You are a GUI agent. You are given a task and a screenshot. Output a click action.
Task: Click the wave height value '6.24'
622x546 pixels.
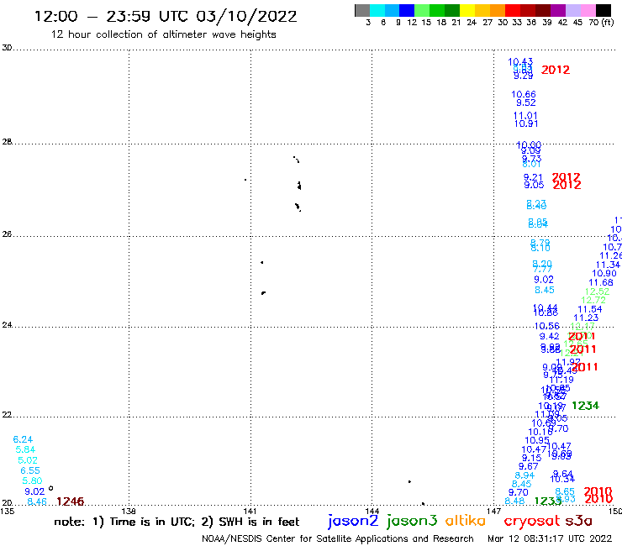[23, 439]
